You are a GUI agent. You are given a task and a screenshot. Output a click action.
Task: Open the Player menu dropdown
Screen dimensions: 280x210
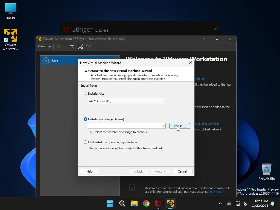44,46
